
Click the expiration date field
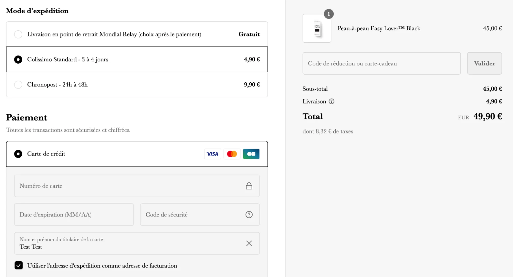click(74, 215)
